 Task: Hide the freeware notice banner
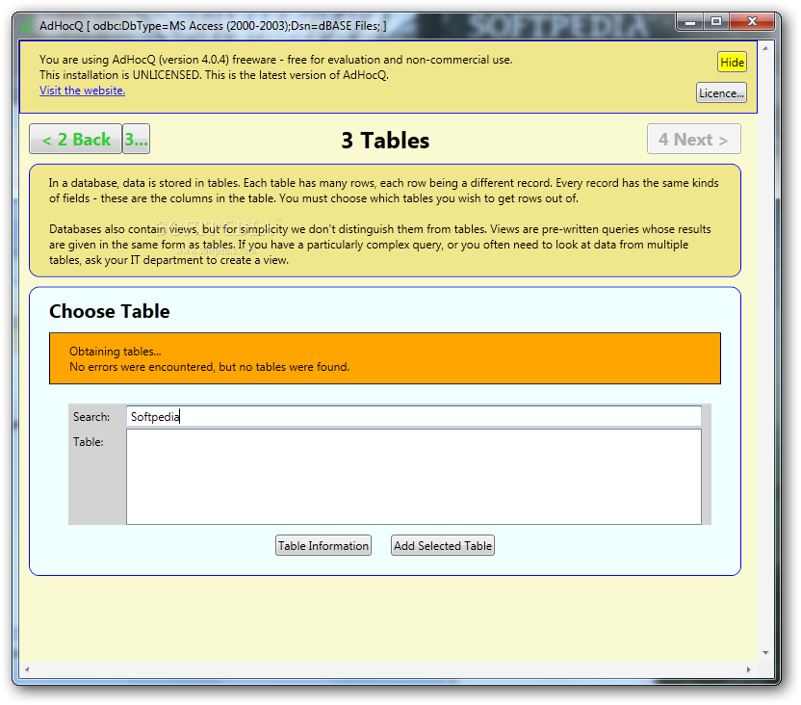(732, 63)
